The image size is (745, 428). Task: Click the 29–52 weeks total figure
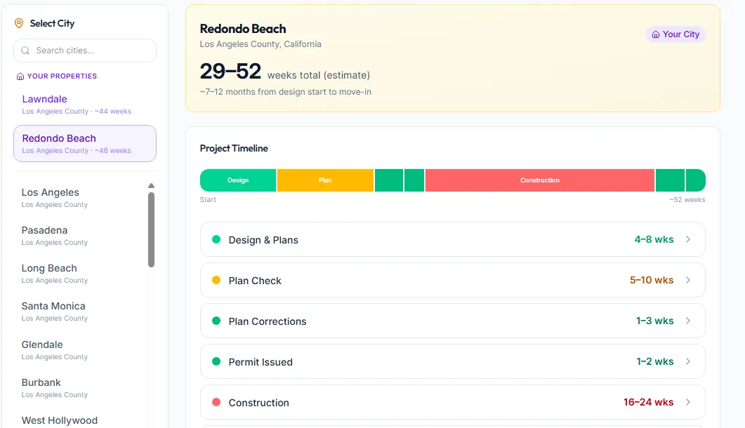(x=230, y=72)
